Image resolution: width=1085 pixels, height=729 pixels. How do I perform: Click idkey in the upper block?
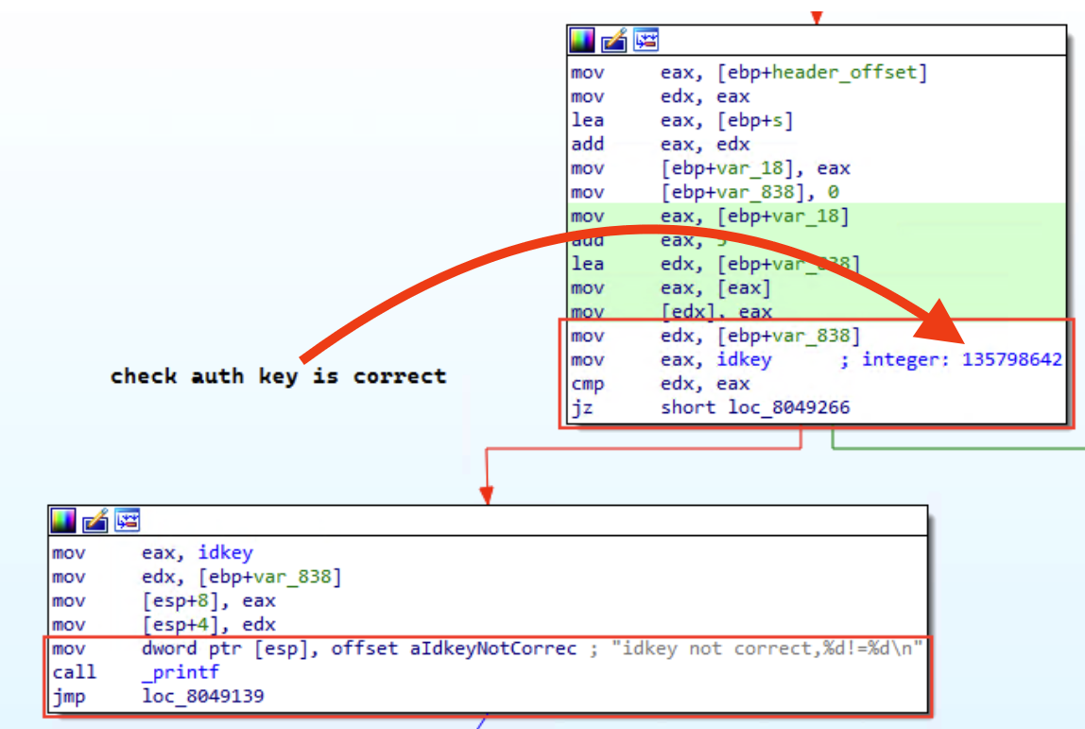pyautogui.click(x=744, y=359)
